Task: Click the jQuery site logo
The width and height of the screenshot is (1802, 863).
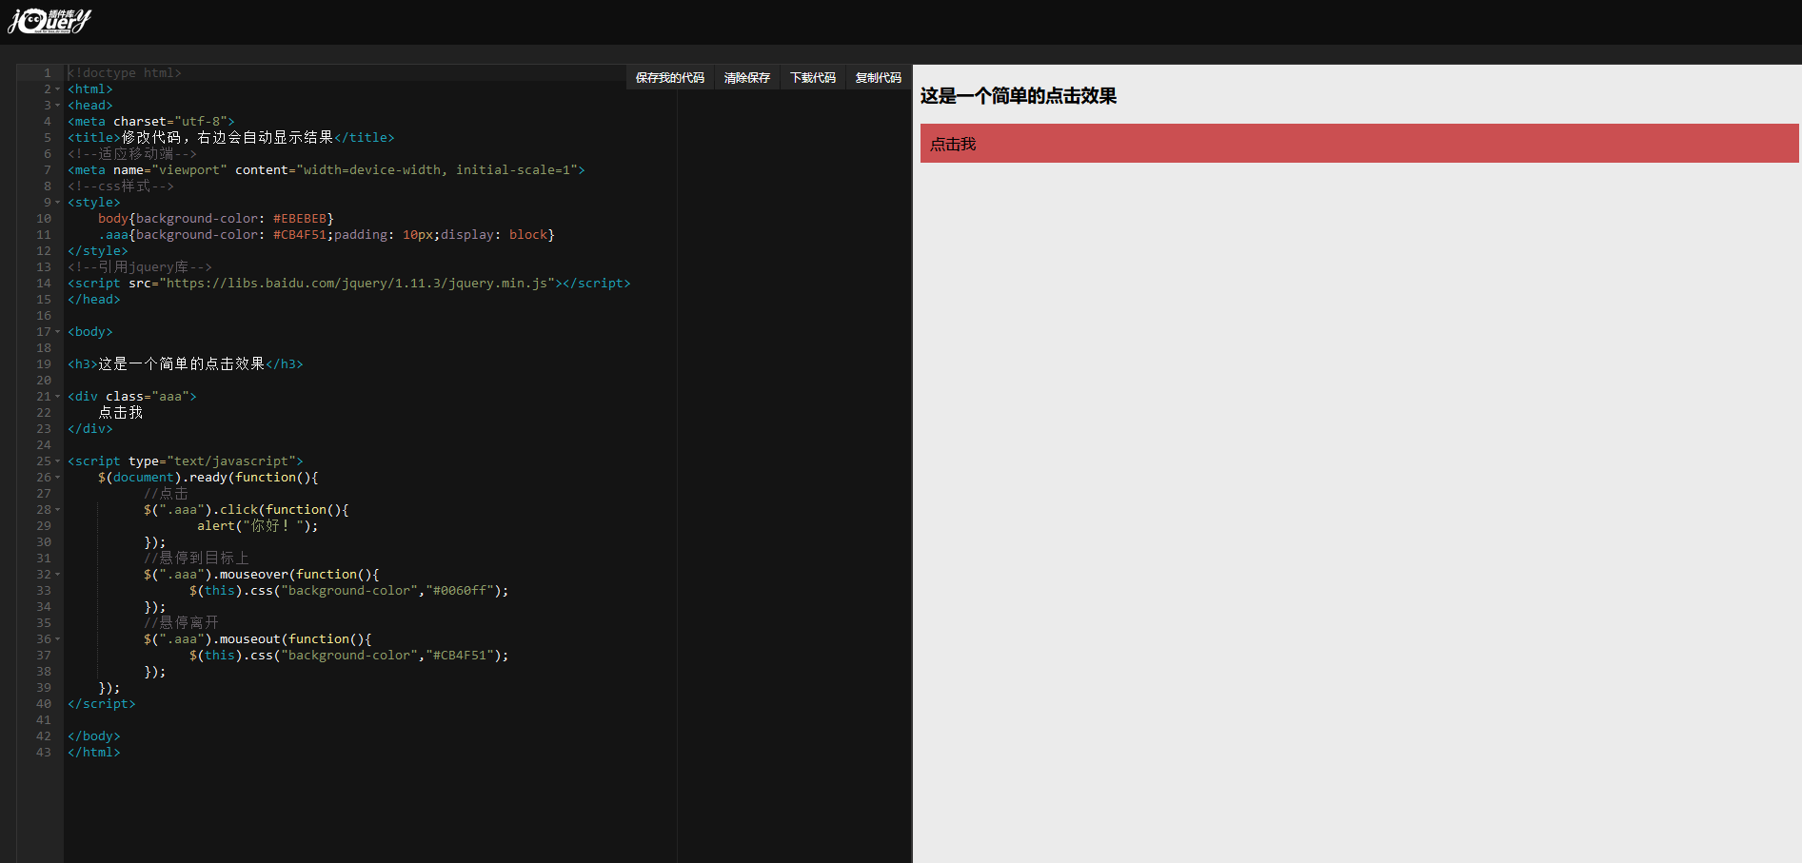Action: pos(50,21)
